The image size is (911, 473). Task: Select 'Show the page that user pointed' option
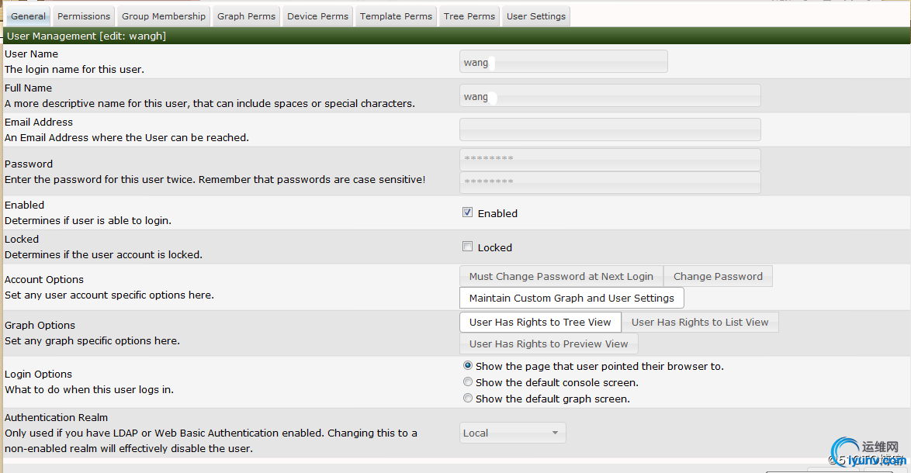tap(468, 366)
